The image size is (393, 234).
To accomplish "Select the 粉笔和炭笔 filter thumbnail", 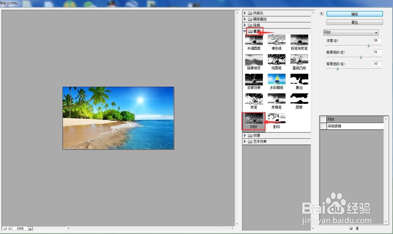I will [x=299, y=40].
